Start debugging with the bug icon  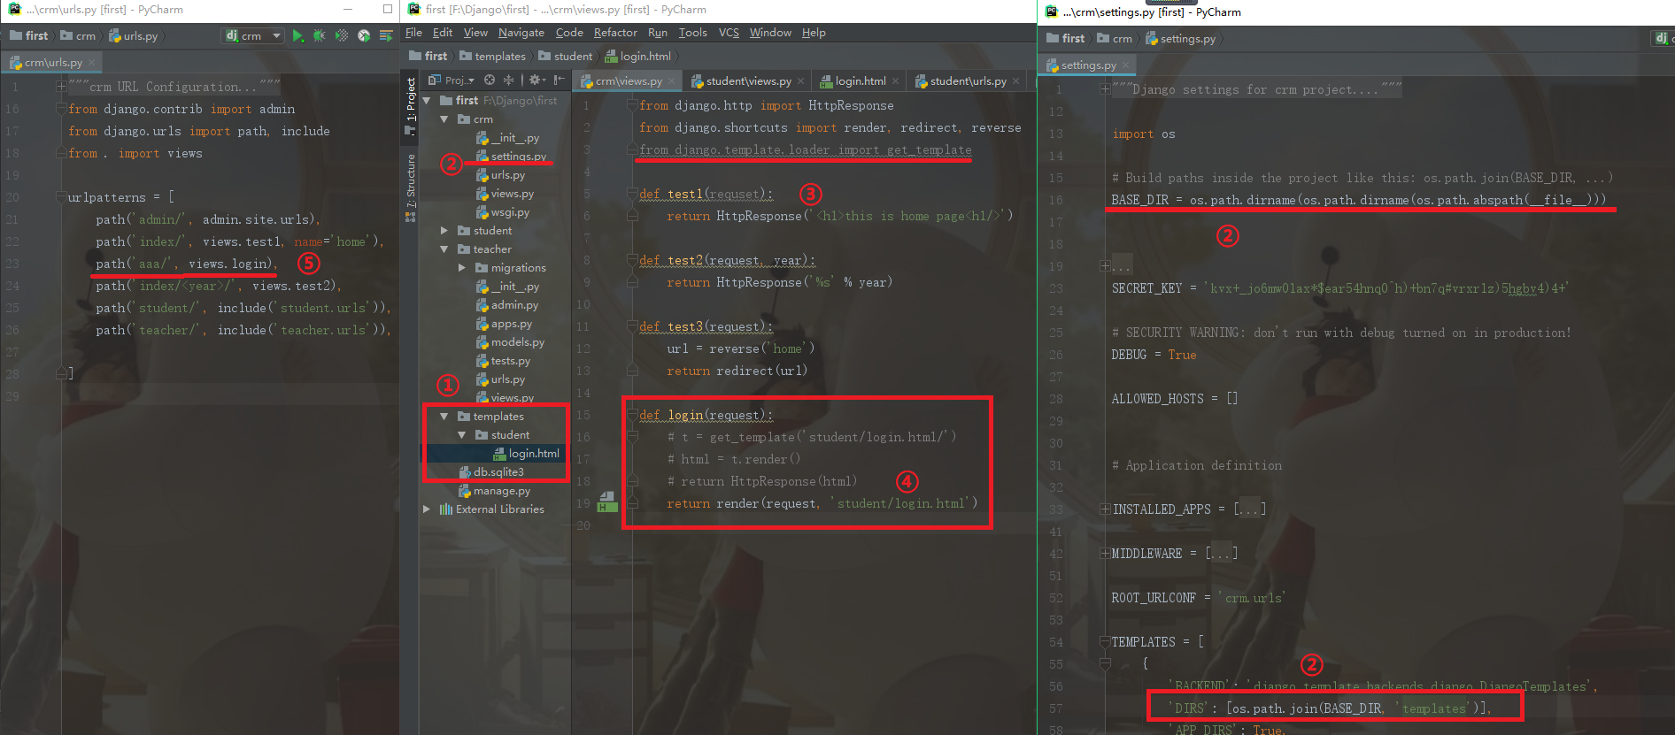click(x=320, y=36)
